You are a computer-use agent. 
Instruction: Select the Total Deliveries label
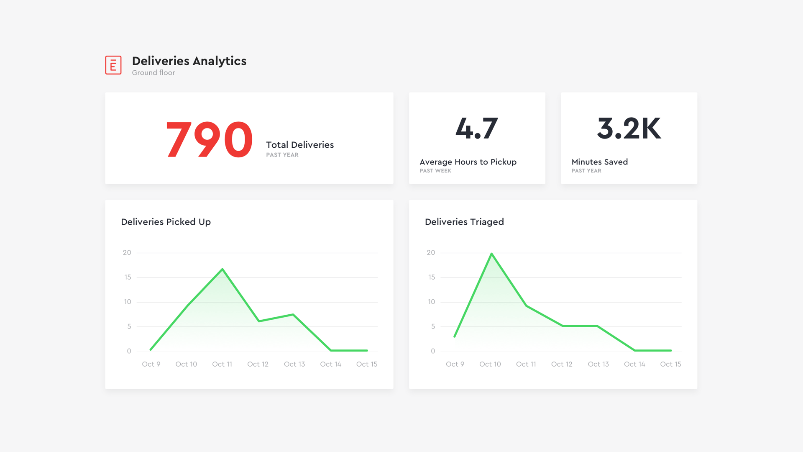click(x=300, y=145)
